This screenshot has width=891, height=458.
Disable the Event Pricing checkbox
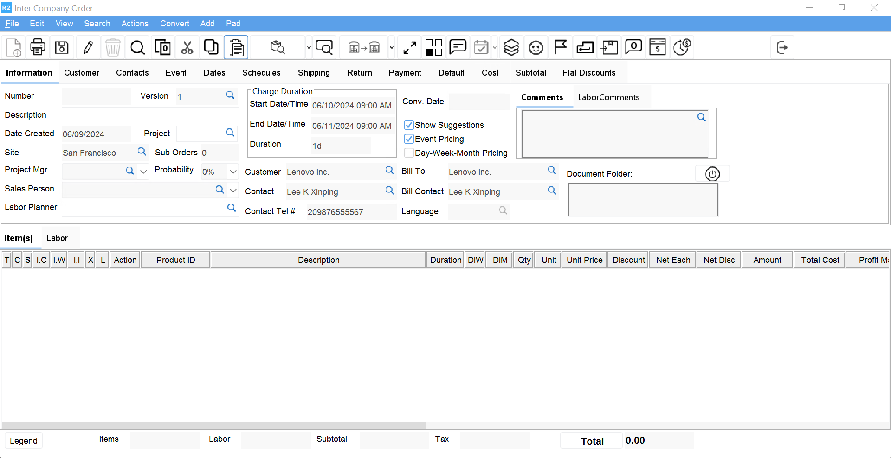[409, 139]
